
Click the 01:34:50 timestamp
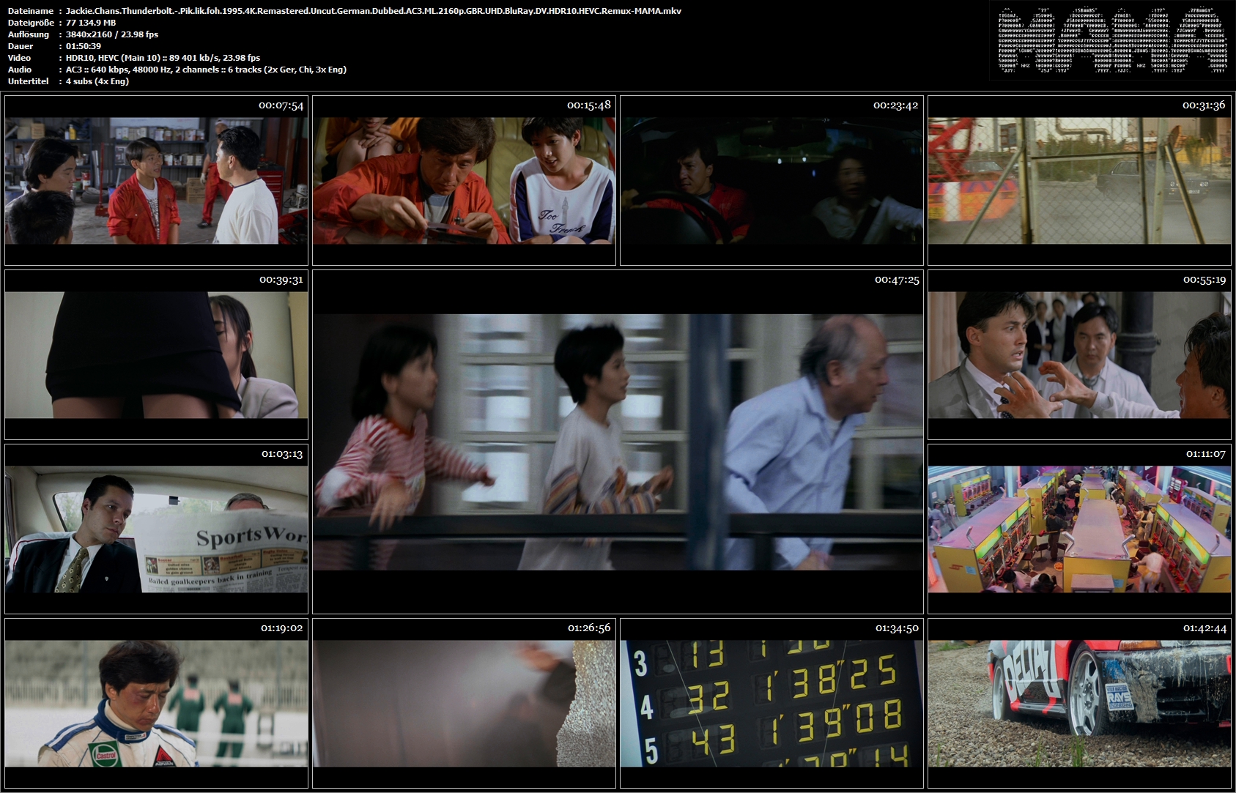pos(897,628)
